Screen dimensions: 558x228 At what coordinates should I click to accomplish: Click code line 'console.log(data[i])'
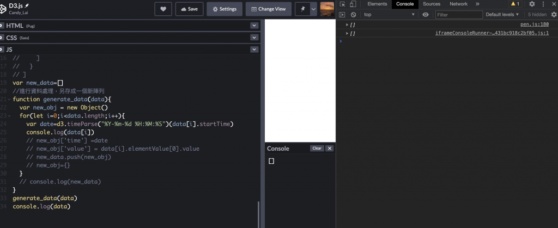coord(60,132)
